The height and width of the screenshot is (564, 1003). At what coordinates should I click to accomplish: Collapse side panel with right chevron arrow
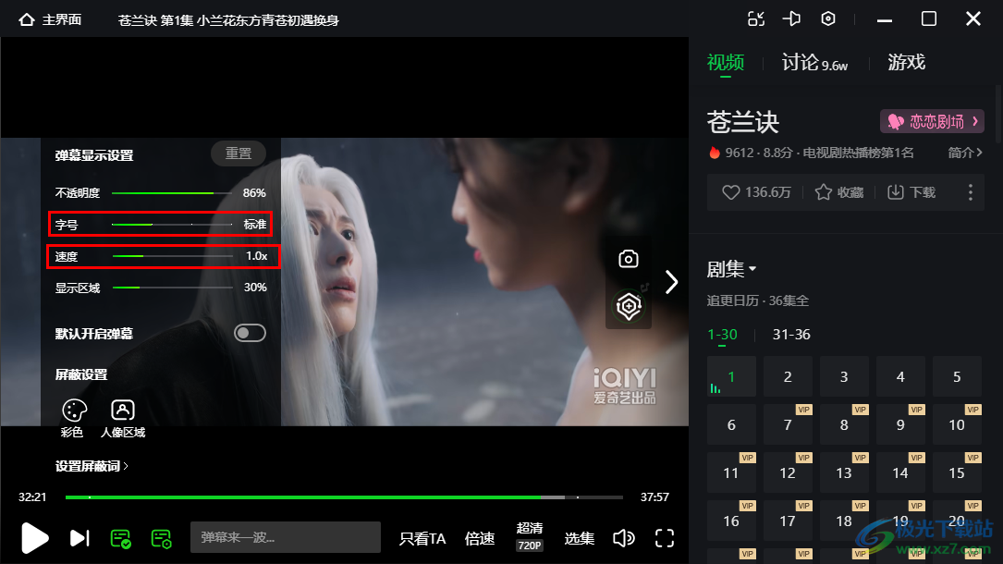pos(671,282)
